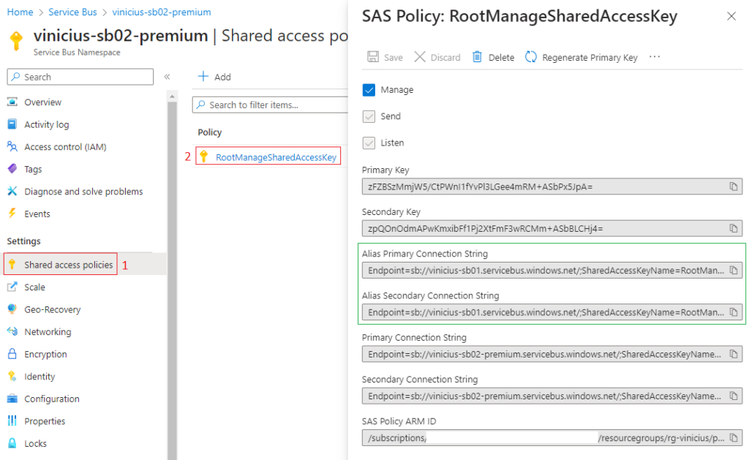The image size is (749, 460).
Task: Click the plus Add icon
Action: pos(203,77)
